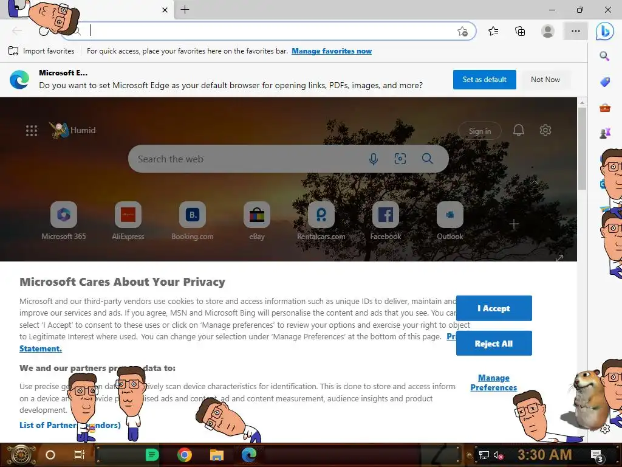Open the browser profile icon

pos(548,31)
